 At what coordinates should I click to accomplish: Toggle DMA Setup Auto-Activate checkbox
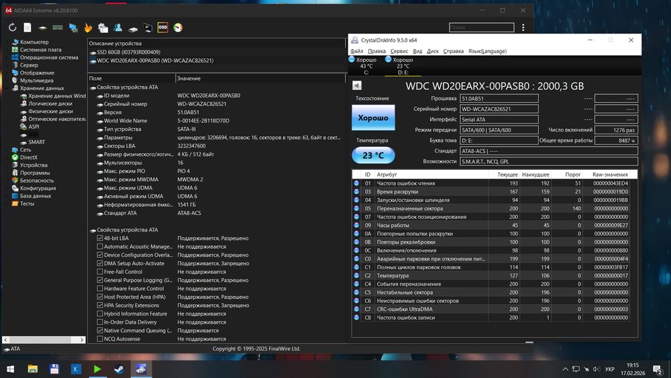point(100,263)
